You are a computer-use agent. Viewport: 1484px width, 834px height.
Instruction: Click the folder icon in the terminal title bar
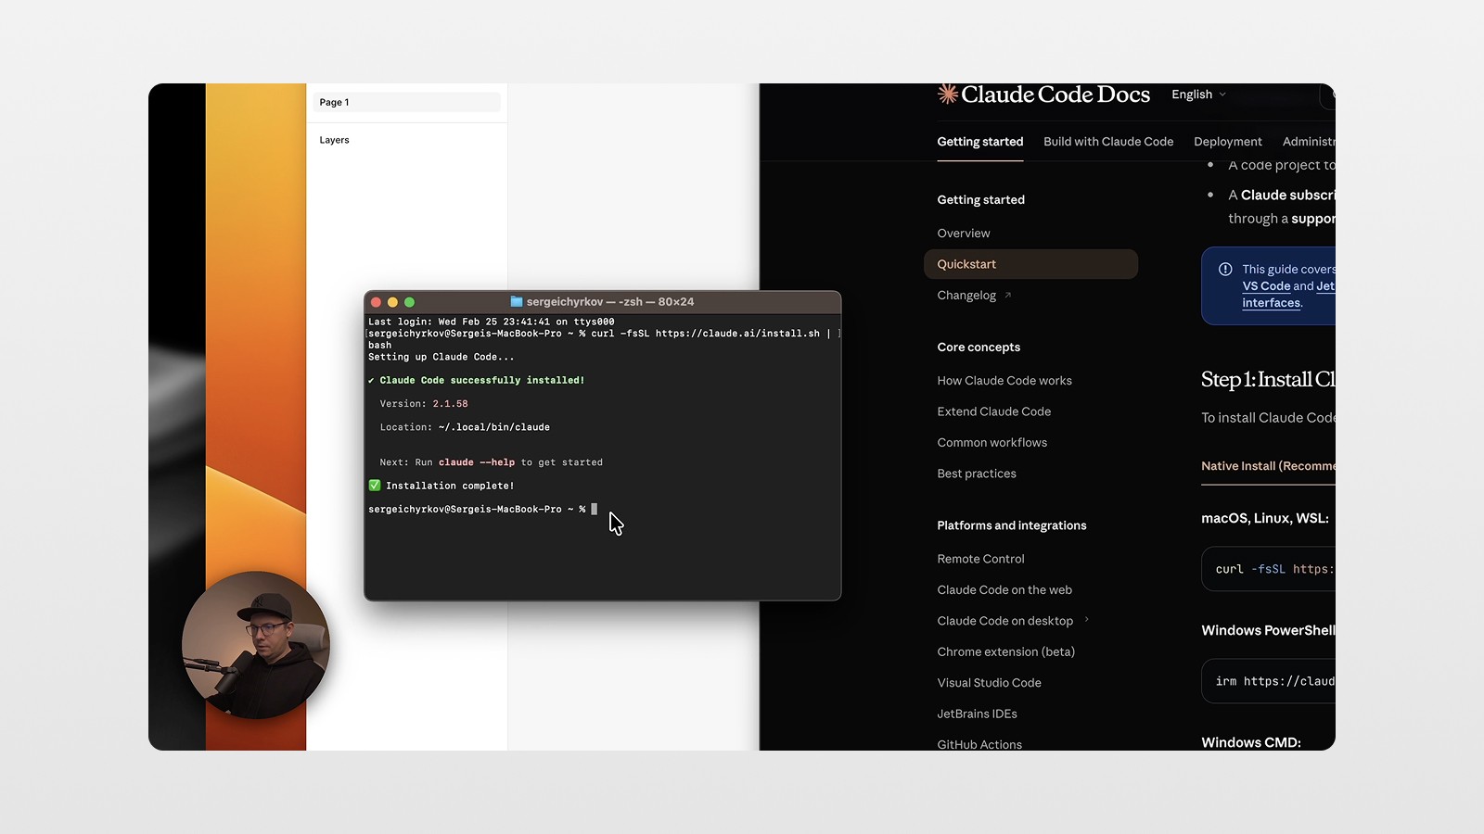click(514, 301)
